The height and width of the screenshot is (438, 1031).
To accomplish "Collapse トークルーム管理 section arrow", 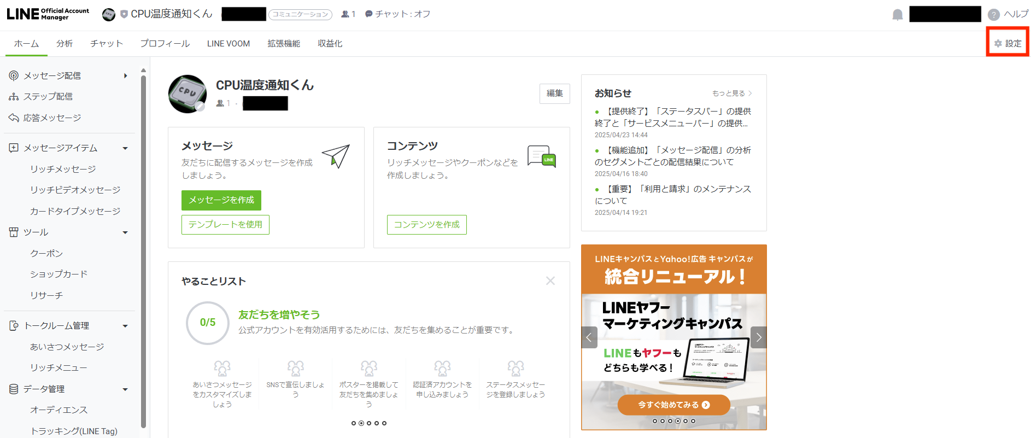I will coord(125,326).
